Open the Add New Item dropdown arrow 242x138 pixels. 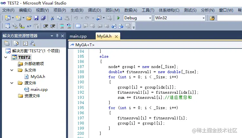(24, 18)
